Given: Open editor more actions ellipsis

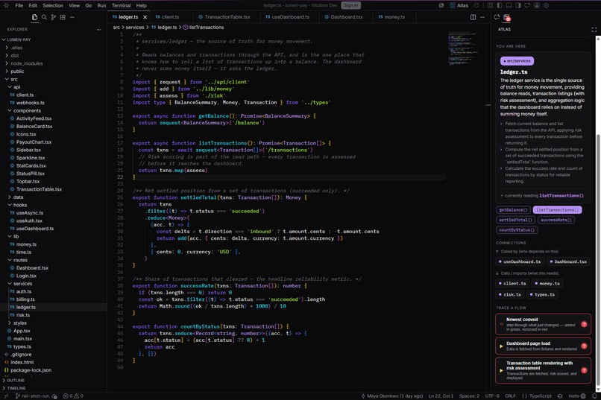Looking at the screenshot, I should click(x=482, y=17).
